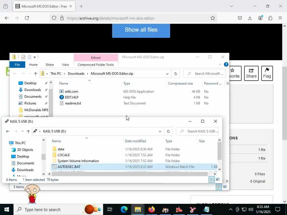Screen dimensions: 287x215
Task: Select the LOCALE folder on USB
Action: coord(64,155)
